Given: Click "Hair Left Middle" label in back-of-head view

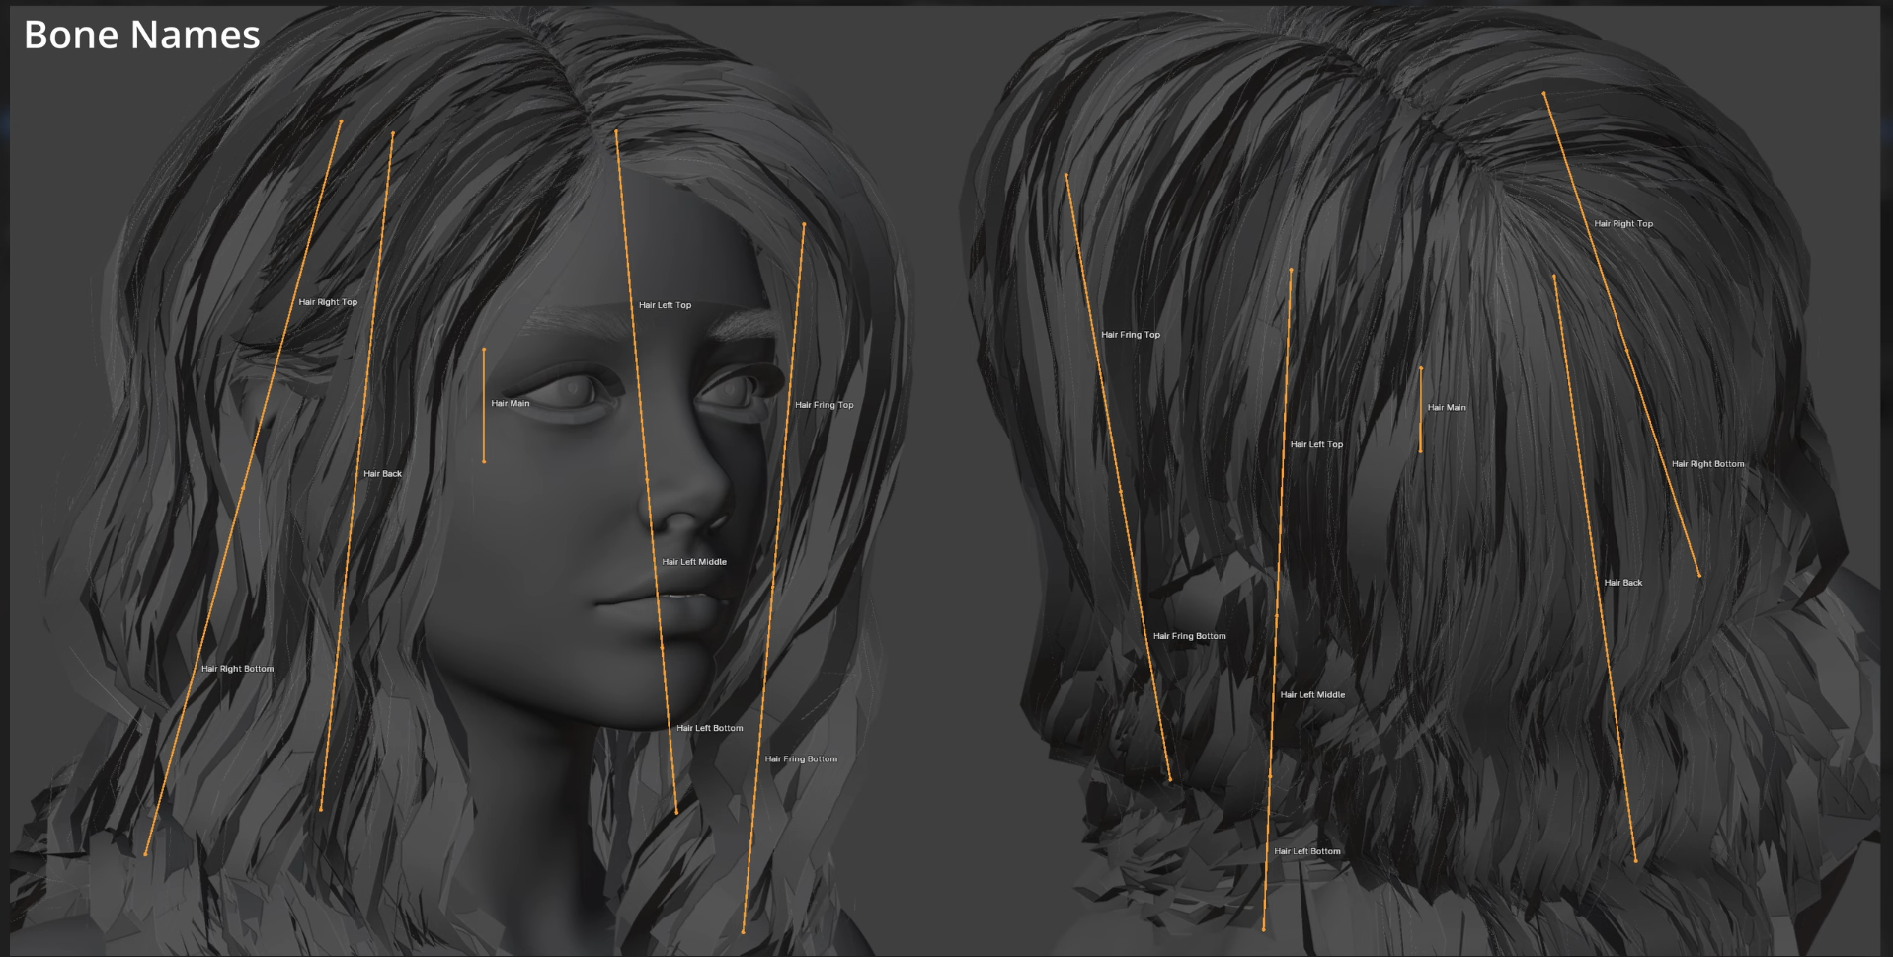Looking at the screenshot, I should click(1312, 695).
